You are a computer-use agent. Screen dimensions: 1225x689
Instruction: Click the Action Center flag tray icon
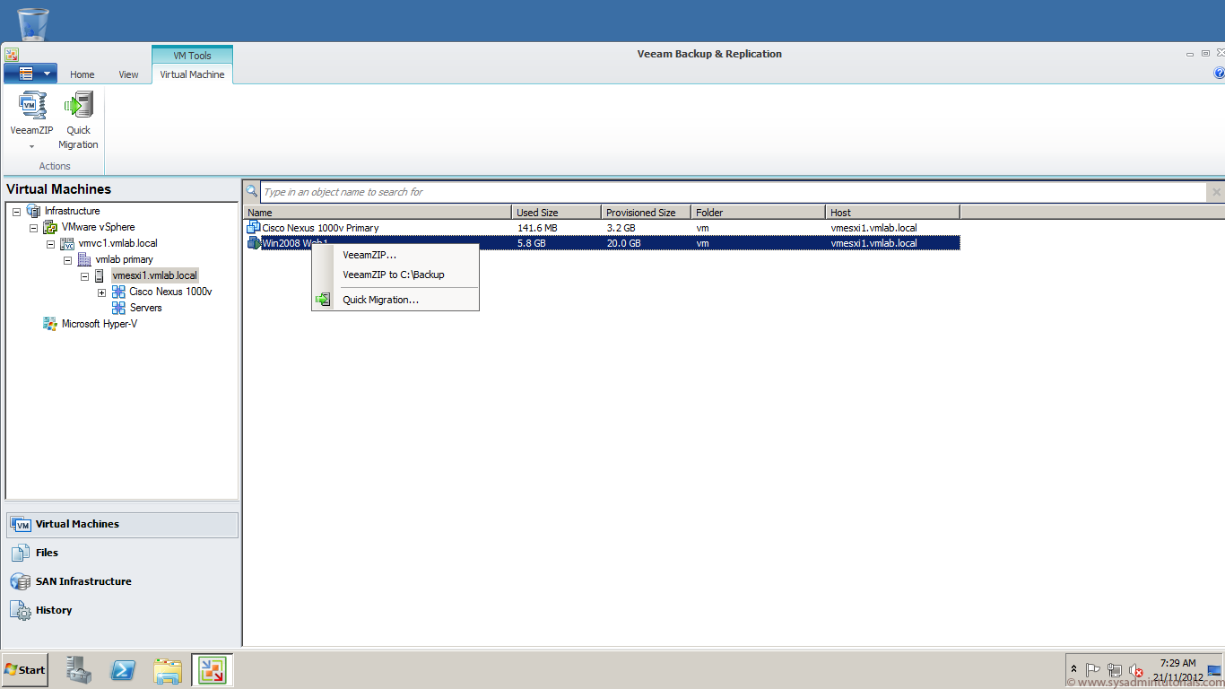[x=1093, y=670]
